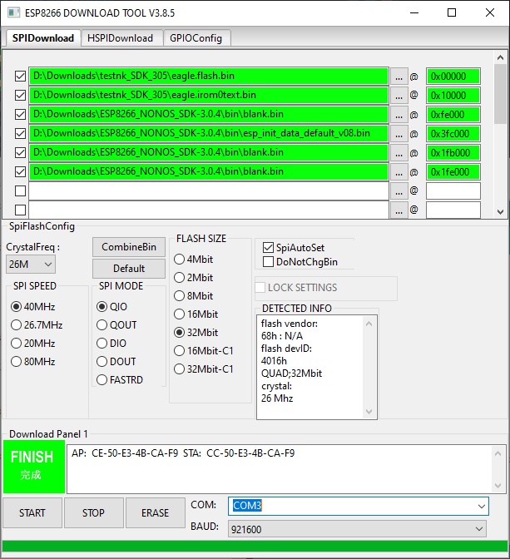Click the first empty file path field

pyautogui.click(x=209, y=191)
